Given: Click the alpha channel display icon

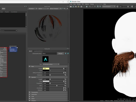Looking at the screenshot, I should pyautogui.click(x=92, y=7).
